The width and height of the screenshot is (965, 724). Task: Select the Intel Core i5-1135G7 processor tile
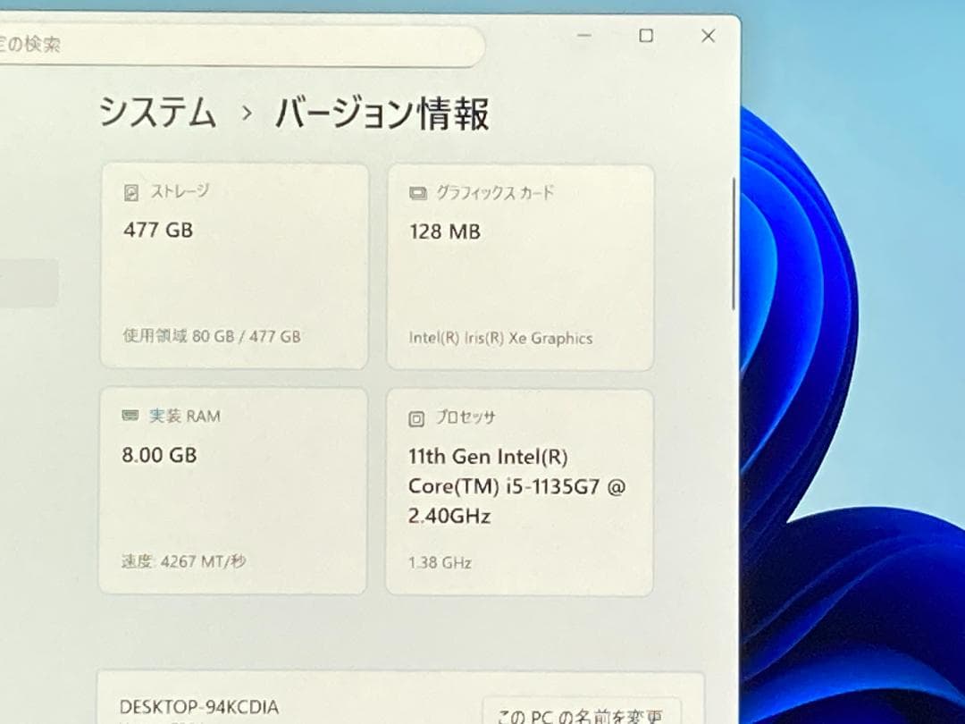pyautogui.click(x=520, y=489)
